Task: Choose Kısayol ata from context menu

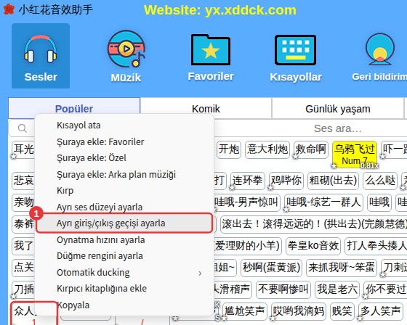Action: point(124,126)
